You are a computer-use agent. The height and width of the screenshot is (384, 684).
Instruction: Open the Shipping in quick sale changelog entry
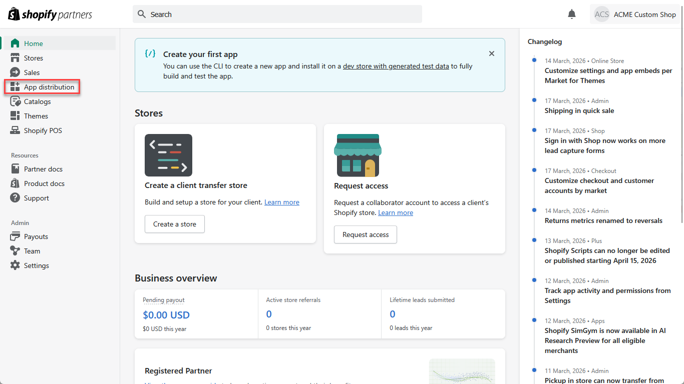579,110
